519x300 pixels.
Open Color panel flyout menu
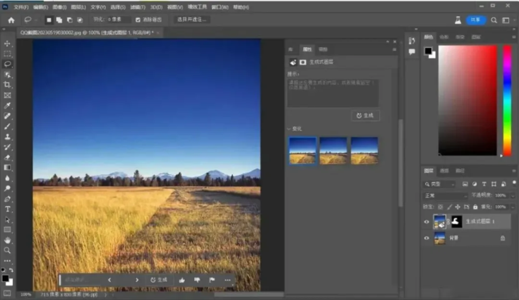point(514,37)
